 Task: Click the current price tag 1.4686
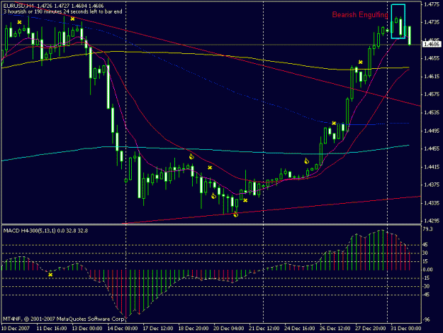(x=432, y=44)
